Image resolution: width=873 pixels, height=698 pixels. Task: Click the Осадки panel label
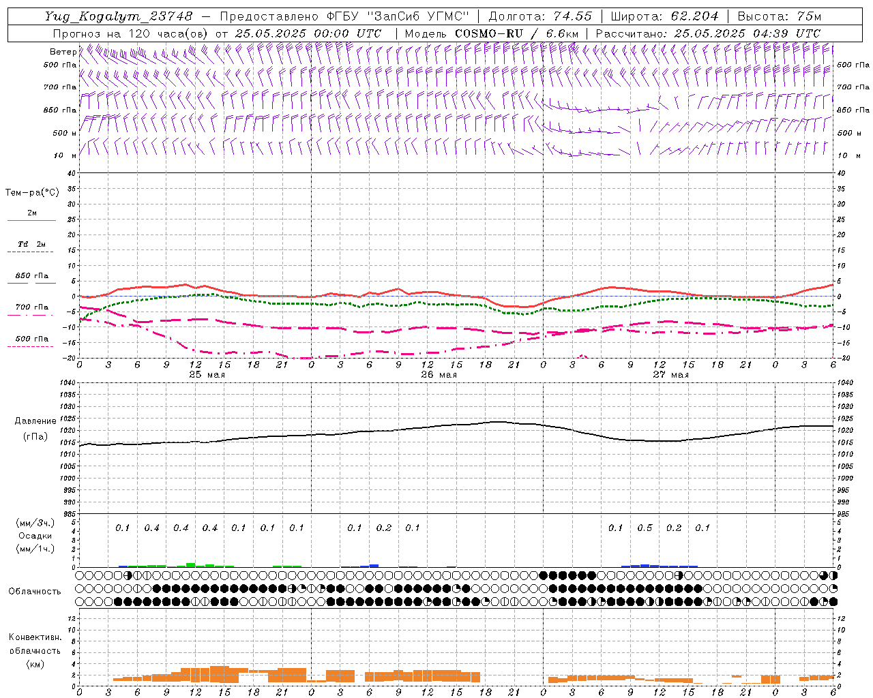point(35,536)
